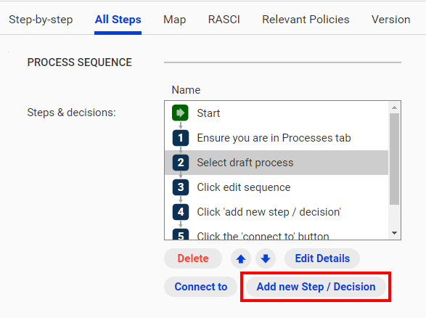View the Relevant Policies tab
This screenshot has width=426, height=318.
click(x=306, y=20)
